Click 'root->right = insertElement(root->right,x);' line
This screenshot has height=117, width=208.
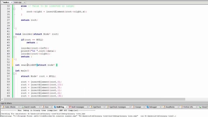tap(57, 12)
